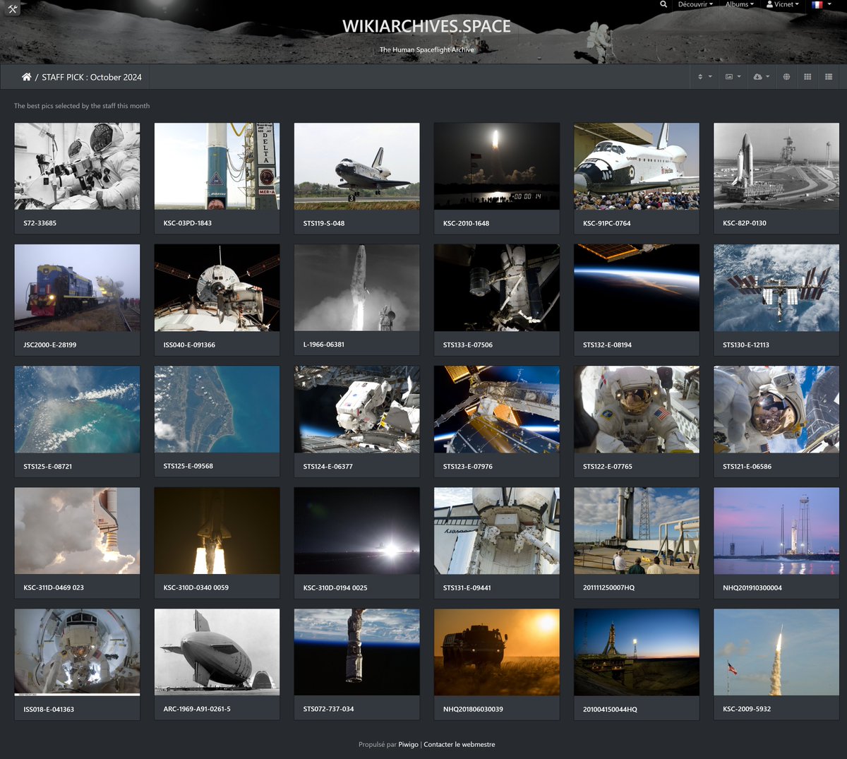
Task: Open the Découvrir menu
Action: click(692, 4)
